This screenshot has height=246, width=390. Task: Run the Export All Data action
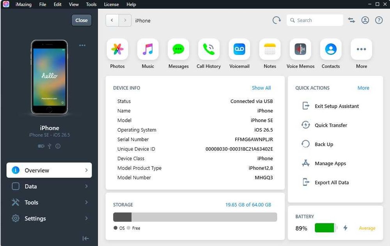(325, 182)
